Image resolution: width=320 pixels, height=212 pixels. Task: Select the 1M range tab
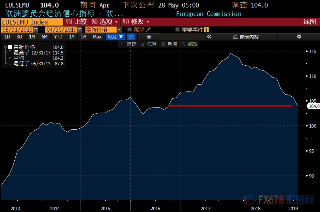point(32,37)
